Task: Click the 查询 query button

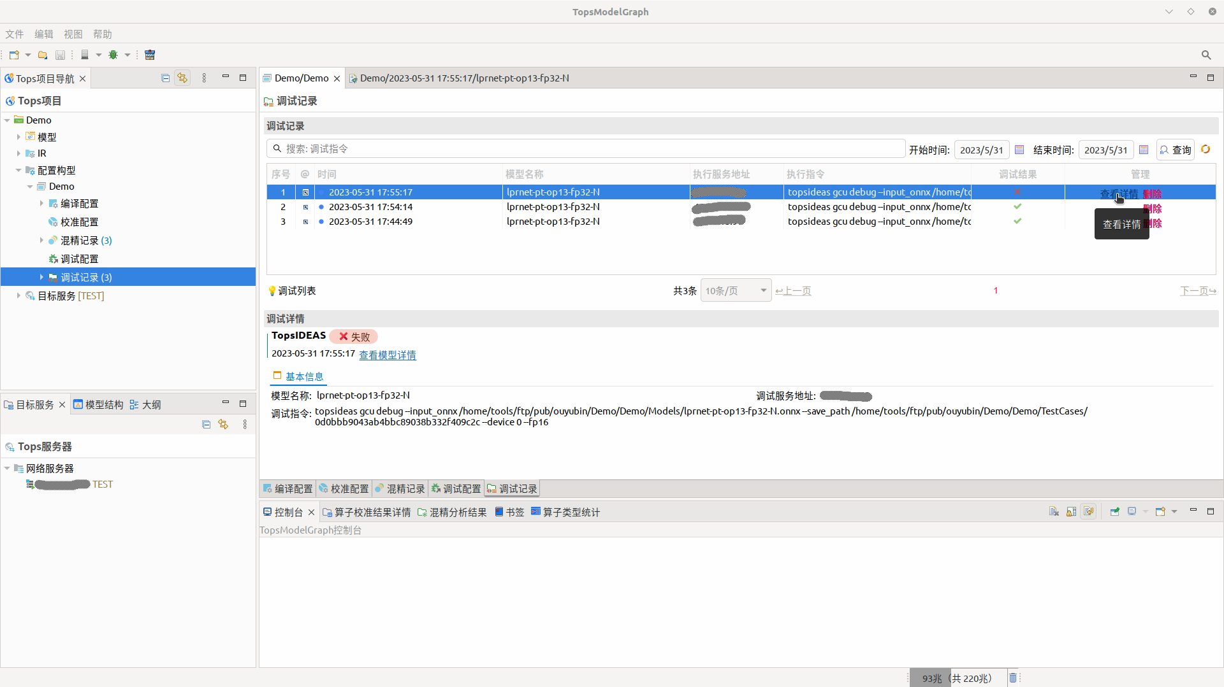Action: coord(1176,150)
